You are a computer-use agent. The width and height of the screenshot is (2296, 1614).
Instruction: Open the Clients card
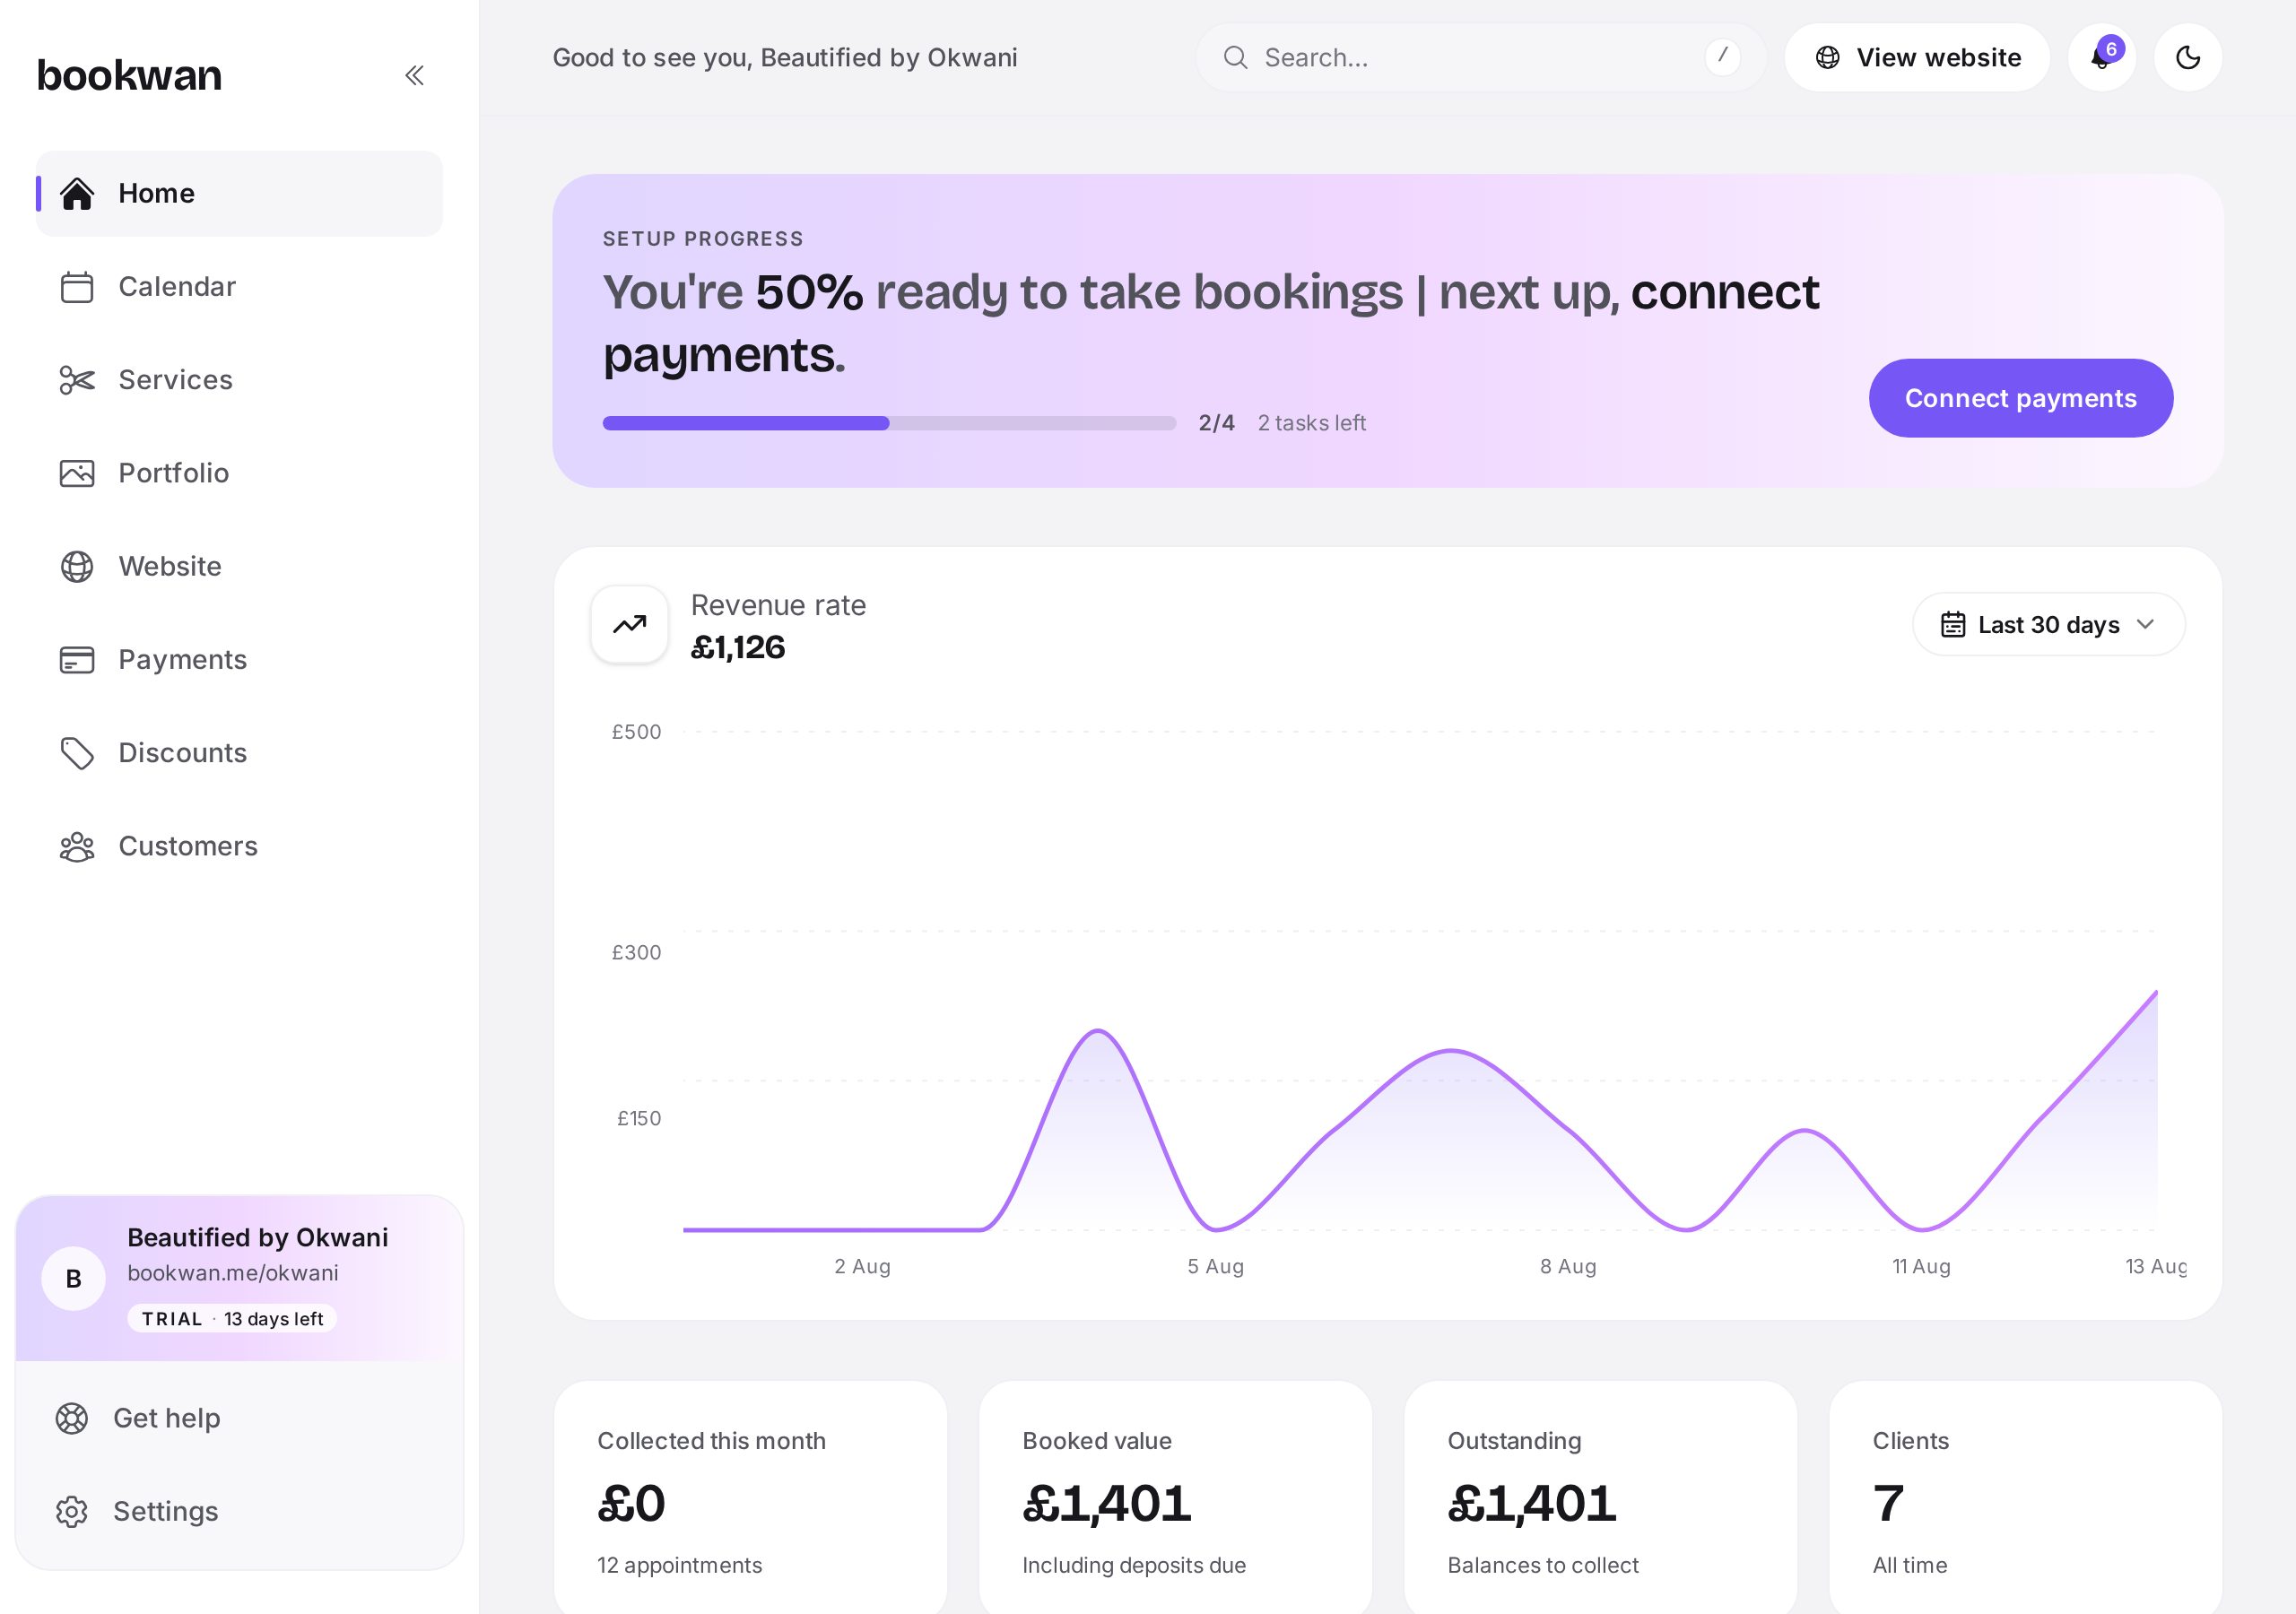2025,1497
